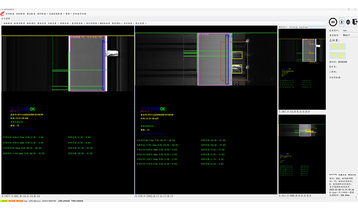Image resolution: width=358 pixels, height=210 pixels.
Task: Click the user login icon
Action: pyautogui.click(x=342, y=22)
